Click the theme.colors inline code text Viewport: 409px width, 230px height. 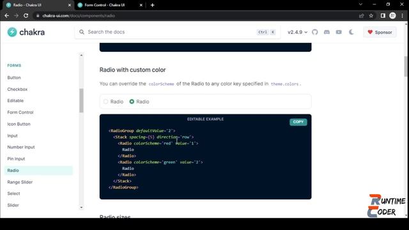pos(284,84)
